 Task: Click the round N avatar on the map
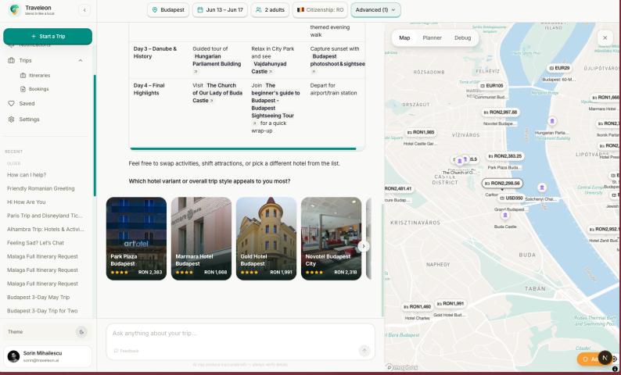point(605,358)
